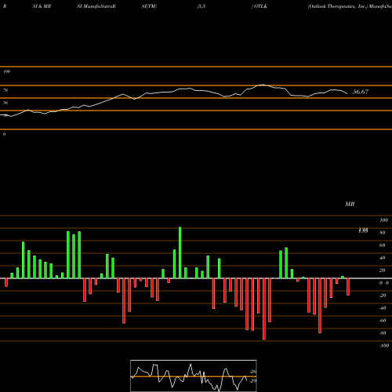Click the -40 label on MR axis

coord(383,308)
